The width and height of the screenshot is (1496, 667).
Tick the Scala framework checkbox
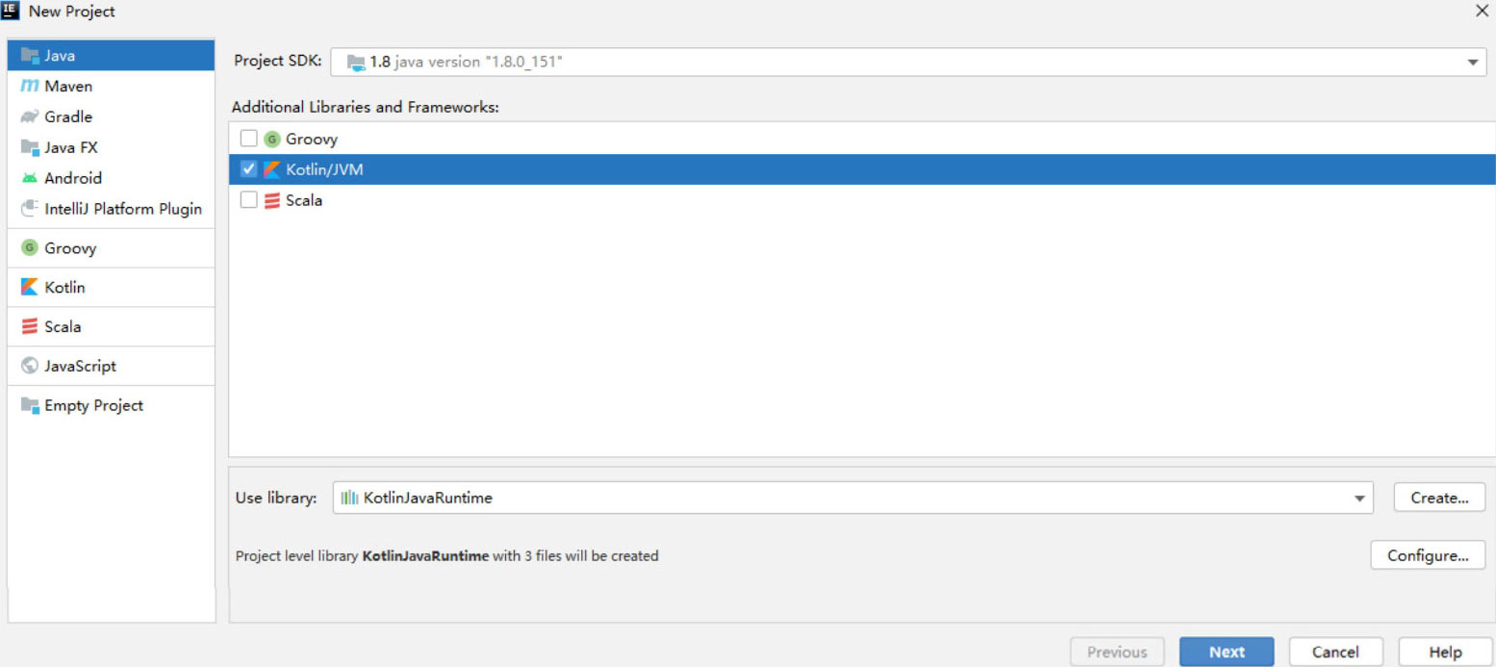pyautogui.click(x=248, y=200)
